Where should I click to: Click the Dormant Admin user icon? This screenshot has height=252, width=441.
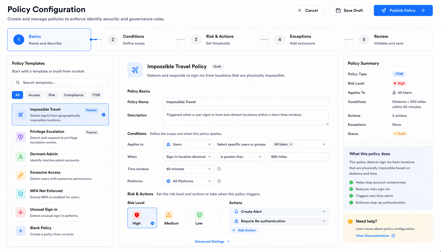coord(20,157)
